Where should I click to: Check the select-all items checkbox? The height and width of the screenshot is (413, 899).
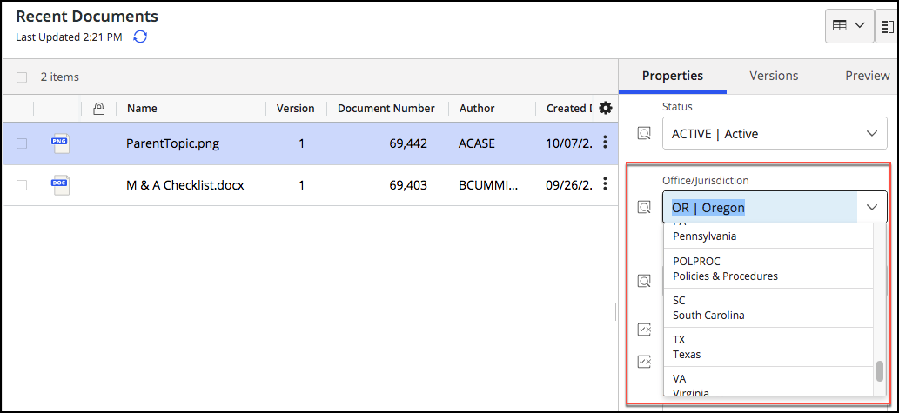click(22, 77)
